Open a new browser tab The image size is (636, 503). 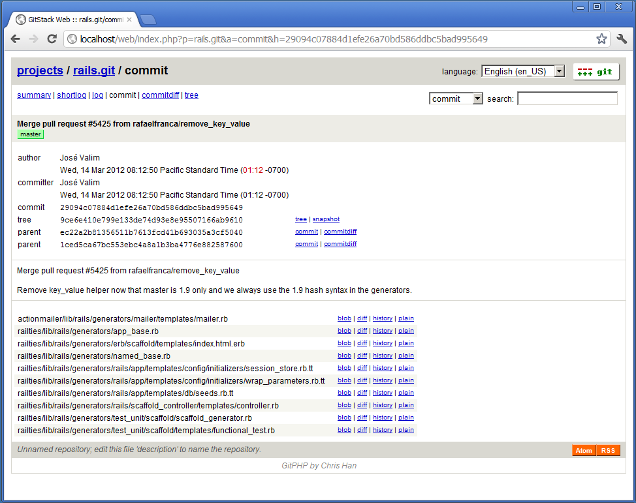[x=148, y=20]
